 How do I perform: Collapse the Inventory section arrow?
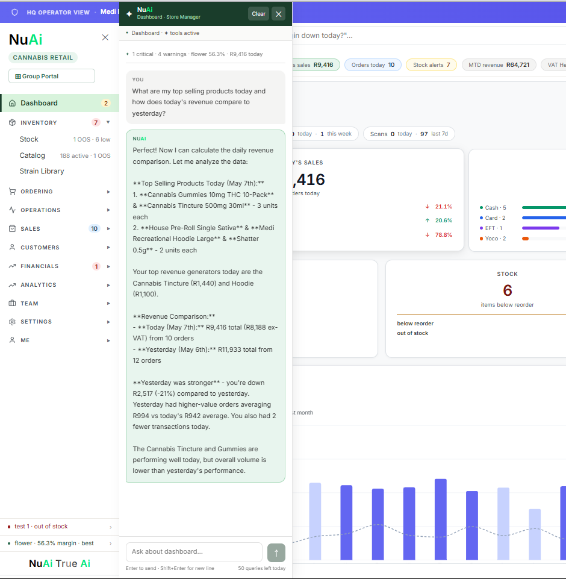(x=108, y=122)
